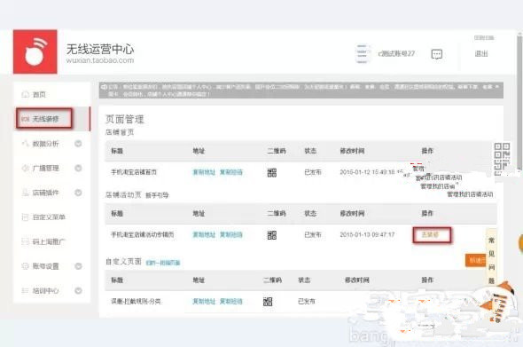Click the broadcast icon beside 广播管理
Viewport: 523px width, 347px height.
(x=26, y=168)
